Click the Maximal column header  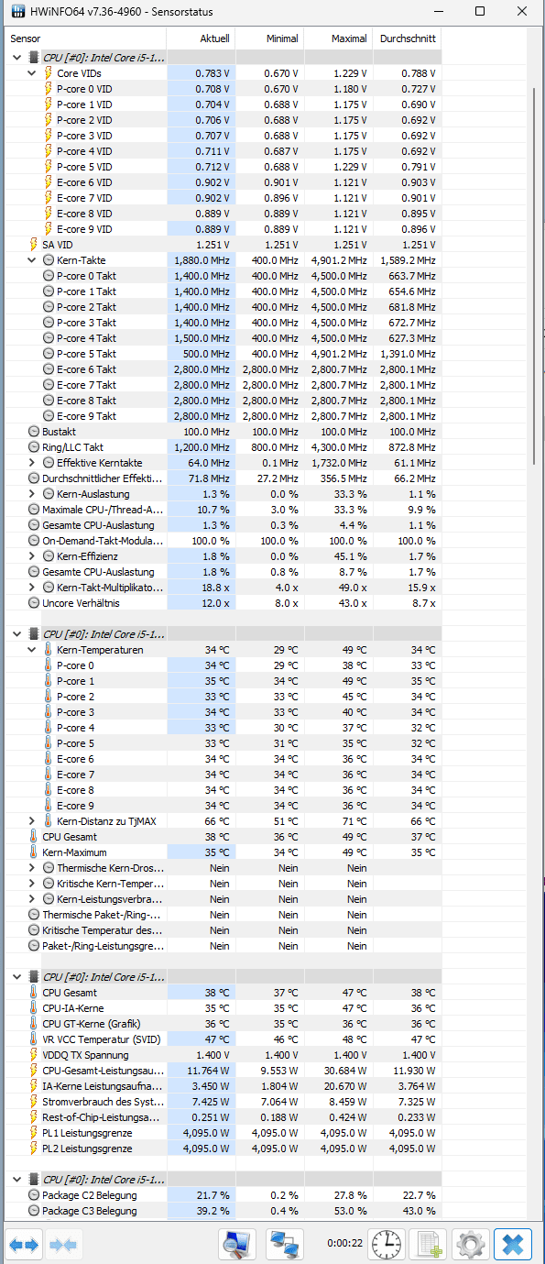(x=338, y=38)
